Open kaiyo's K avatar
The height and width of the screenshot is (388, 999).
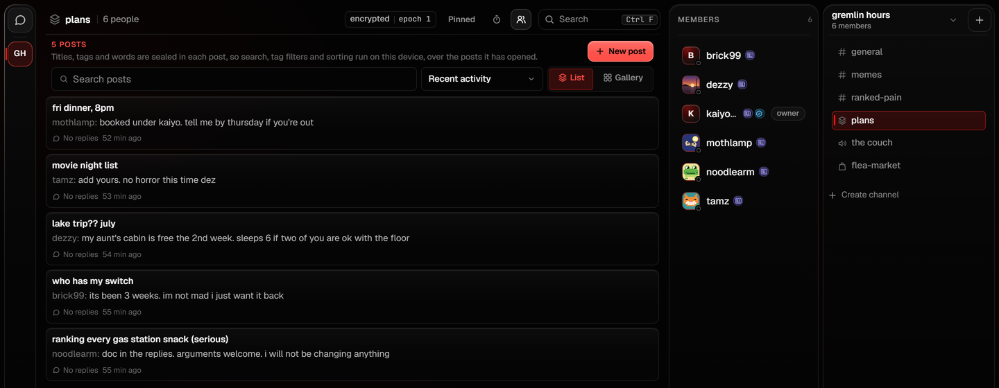click(690, 114)
